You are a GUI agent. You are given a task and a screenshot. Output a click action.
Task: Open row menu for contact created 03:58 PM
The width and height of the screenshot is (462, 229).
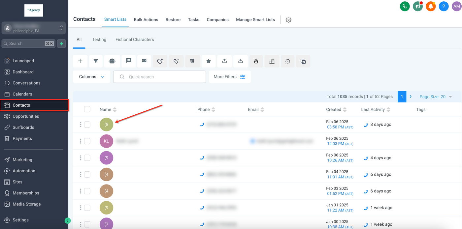point(81,125)
